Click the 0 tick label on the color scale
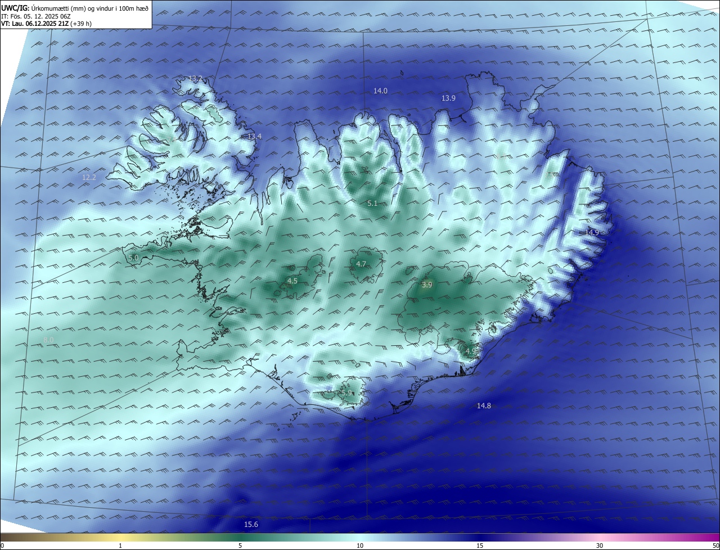This screenshot has width=720, height=550. [x=2, y=546]
